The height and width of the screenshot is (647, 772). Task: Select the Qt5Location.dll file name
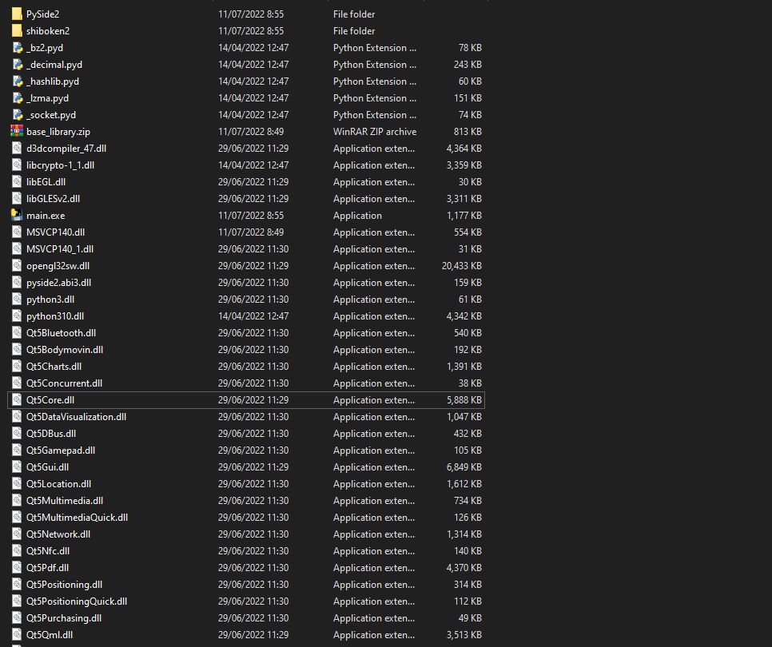tap(58, 483)
